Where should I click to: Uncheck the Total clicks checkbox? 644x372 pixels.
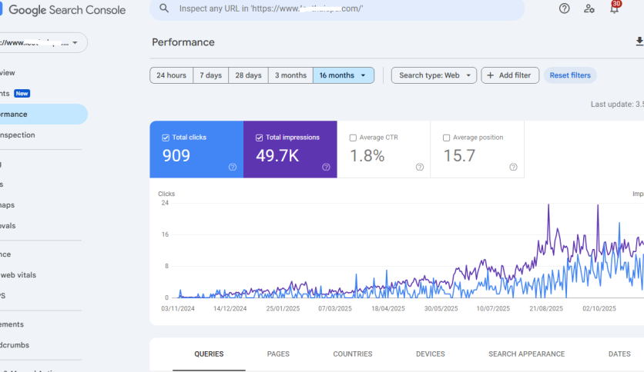pyautogui.click(x=166, y=138)
